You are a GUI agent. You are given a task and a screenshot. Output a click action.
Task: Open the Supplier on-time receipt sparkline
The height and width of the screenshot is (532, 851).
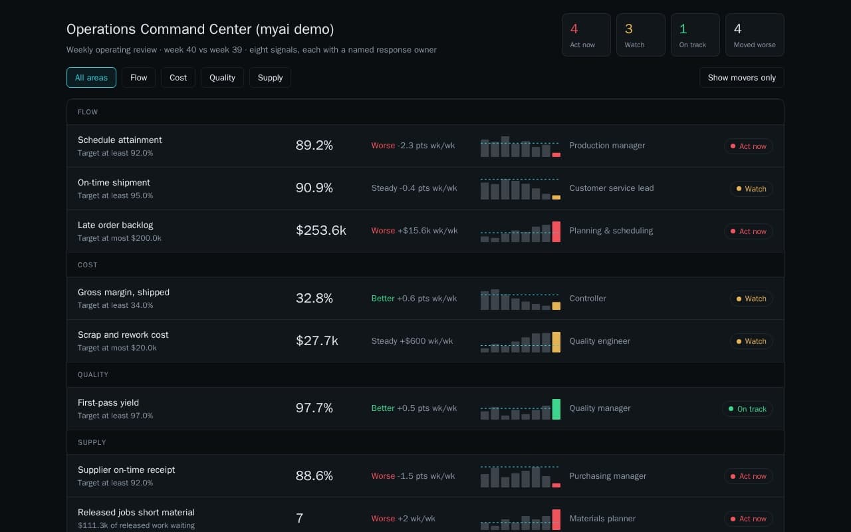coord(521,477)
